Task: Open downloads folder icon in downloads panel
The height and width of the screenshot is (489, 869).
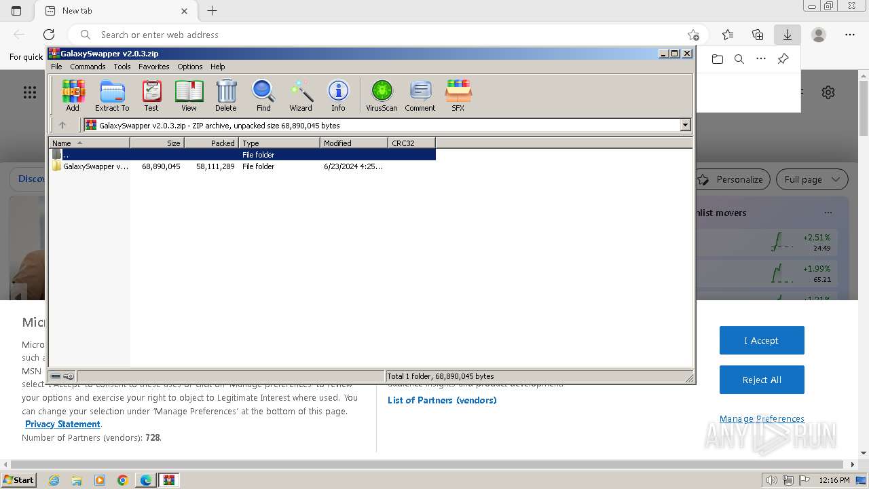Action: pyautogui.click(x=718, y=59)
